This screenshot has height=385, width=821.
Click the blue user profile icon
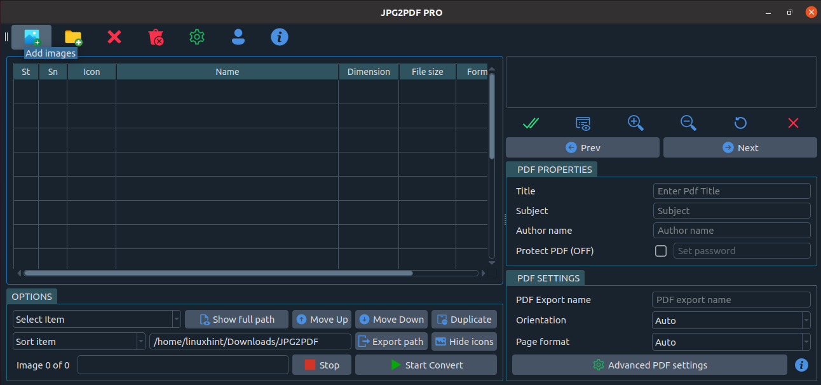point(238,37)
